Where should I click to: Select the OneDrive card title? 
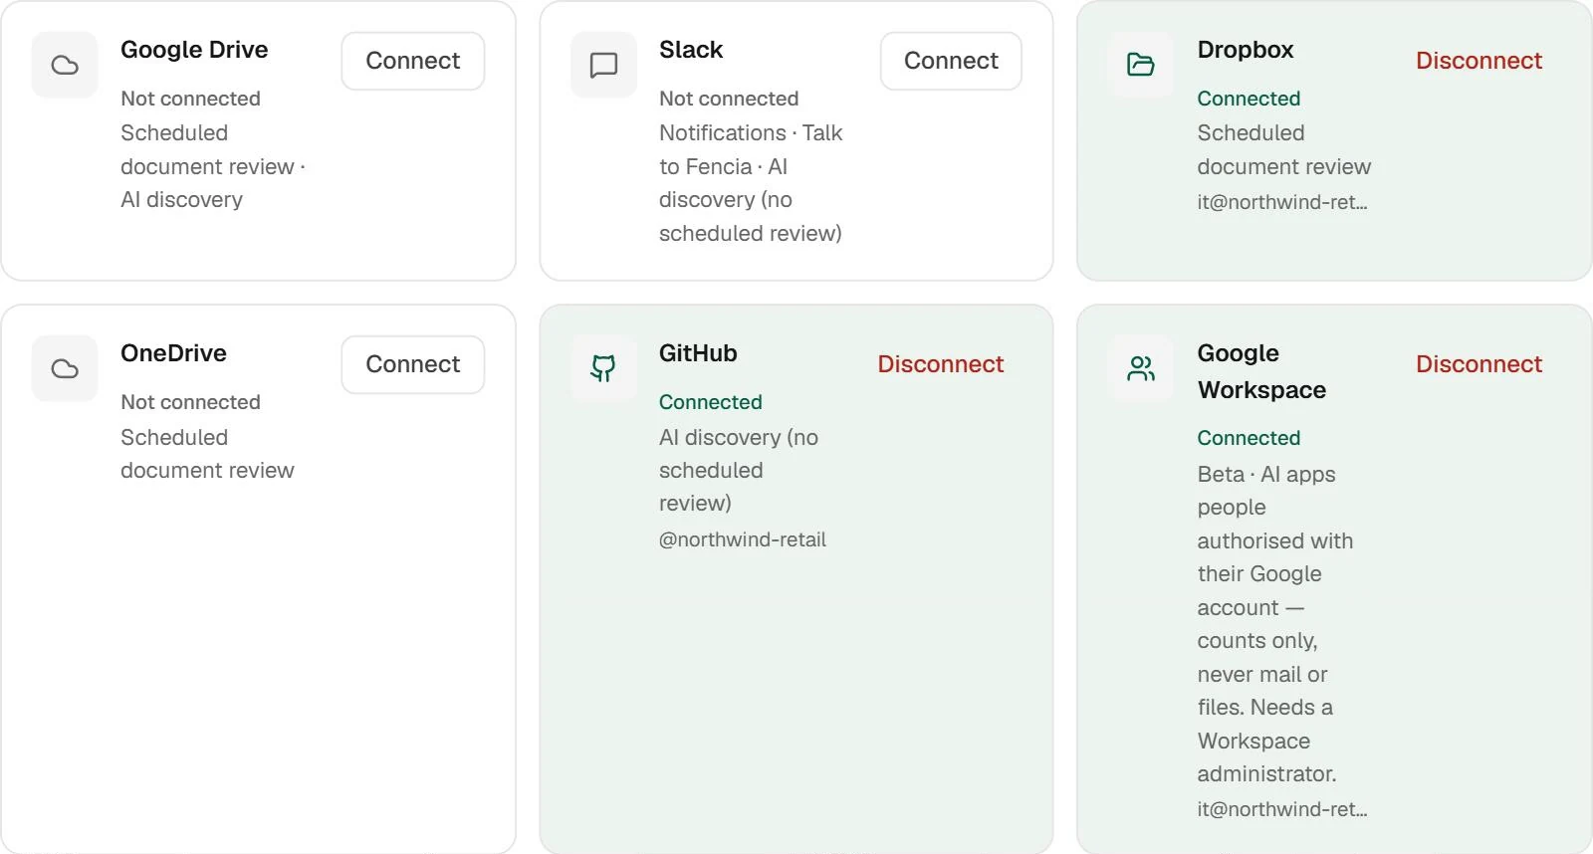(173, 353)
